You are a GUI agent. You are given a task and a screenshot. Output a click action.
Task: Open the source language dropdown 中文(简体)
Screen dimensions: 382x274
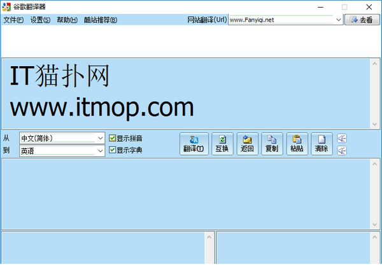(62, 138)
